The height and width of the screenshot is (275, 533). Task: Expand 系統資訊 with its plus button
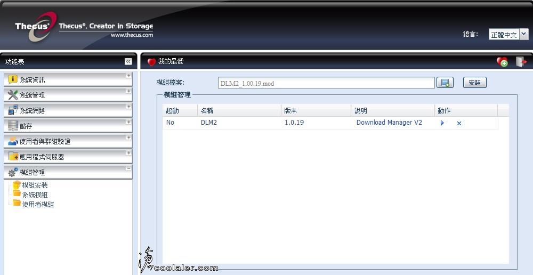(128, 76)
